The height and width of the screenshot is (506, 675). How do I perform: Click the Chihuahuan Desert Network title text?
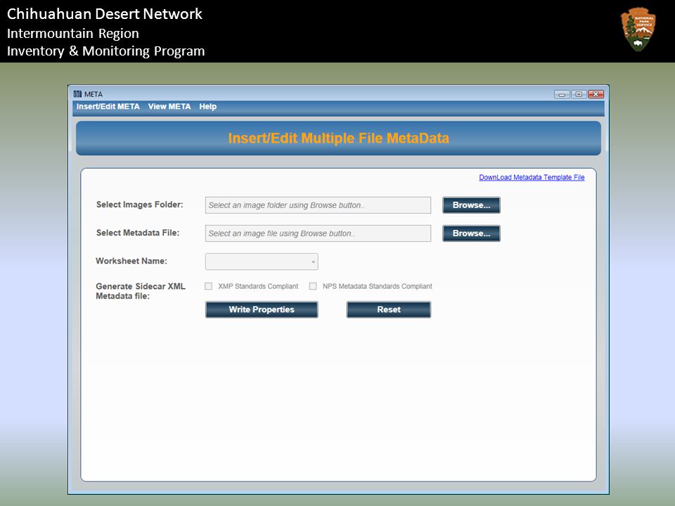105,14
